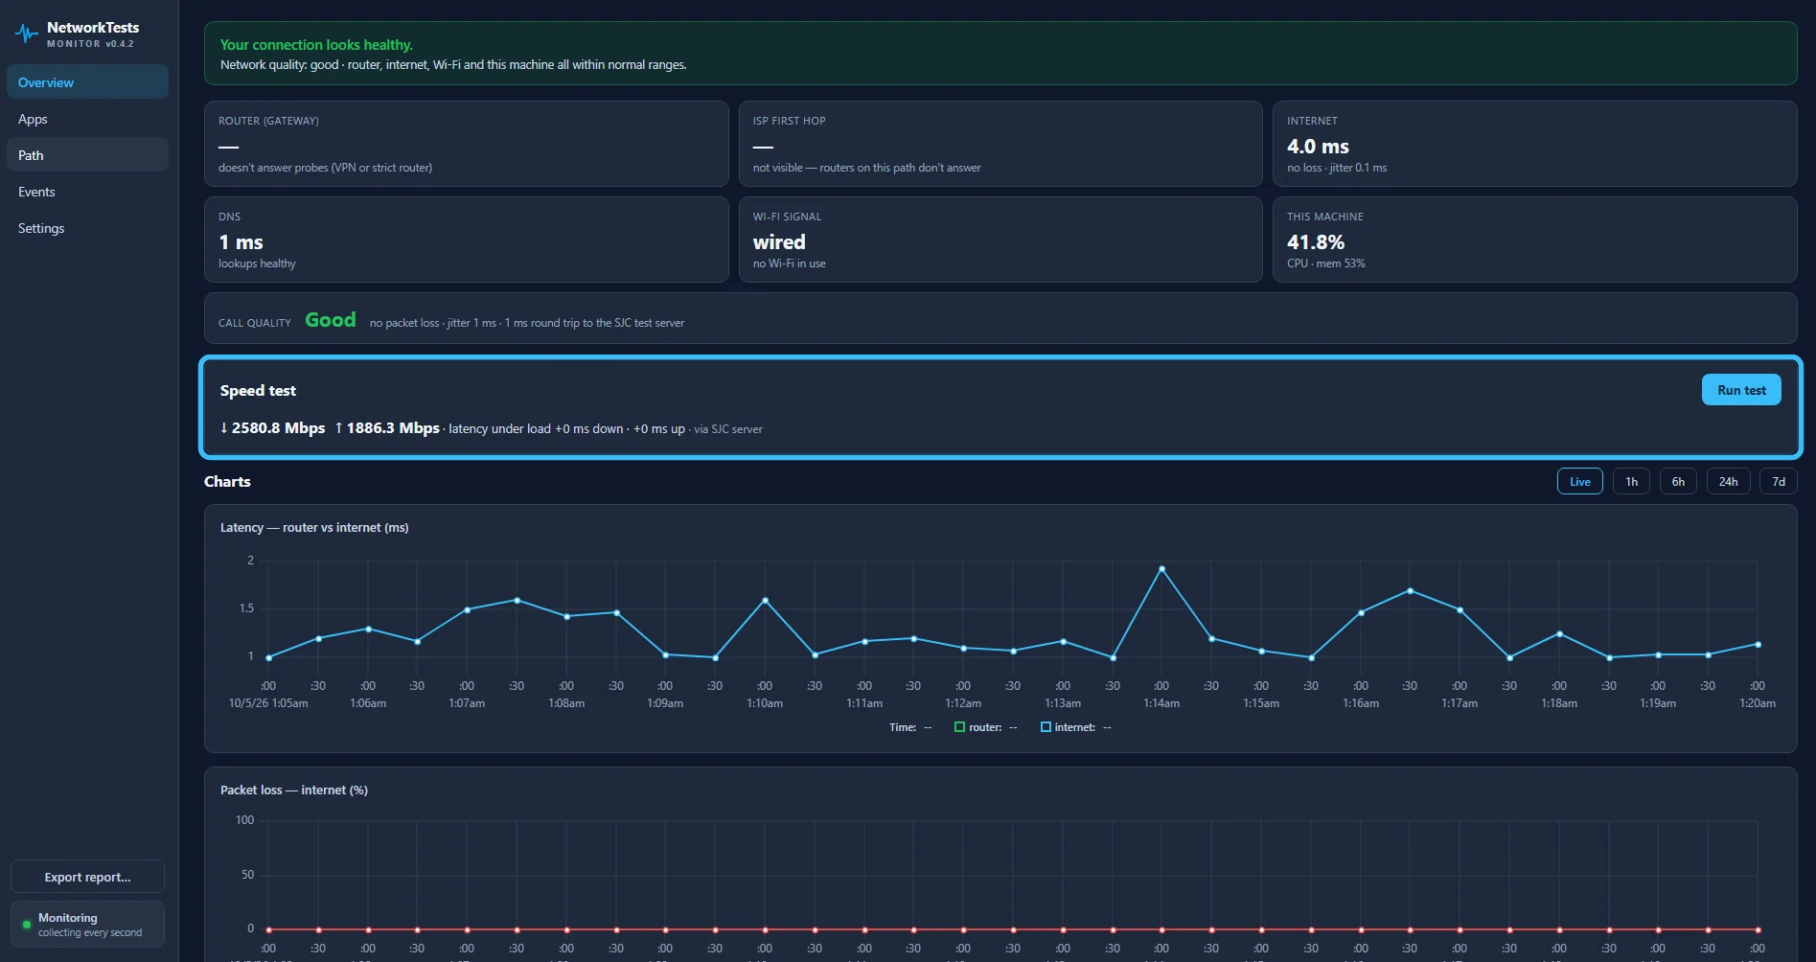Select the Live chart range
The image size is (1816, 962).
click(x=1580, y=482)
